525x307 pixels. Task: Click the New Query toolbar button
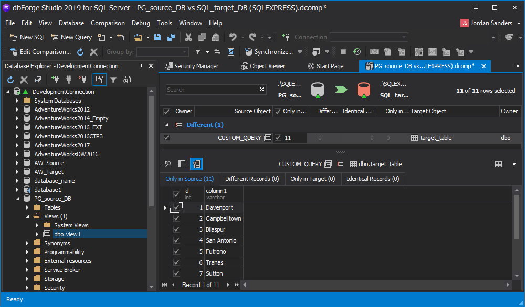[71, 37]
